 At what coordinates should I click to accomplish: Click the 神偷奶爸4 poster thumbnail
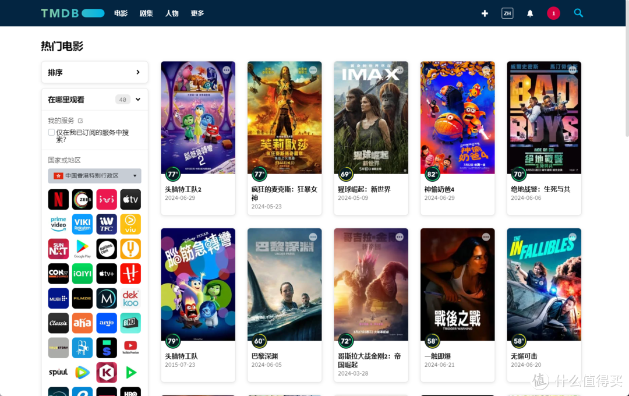pyautogui.click(x=457, y=118)
